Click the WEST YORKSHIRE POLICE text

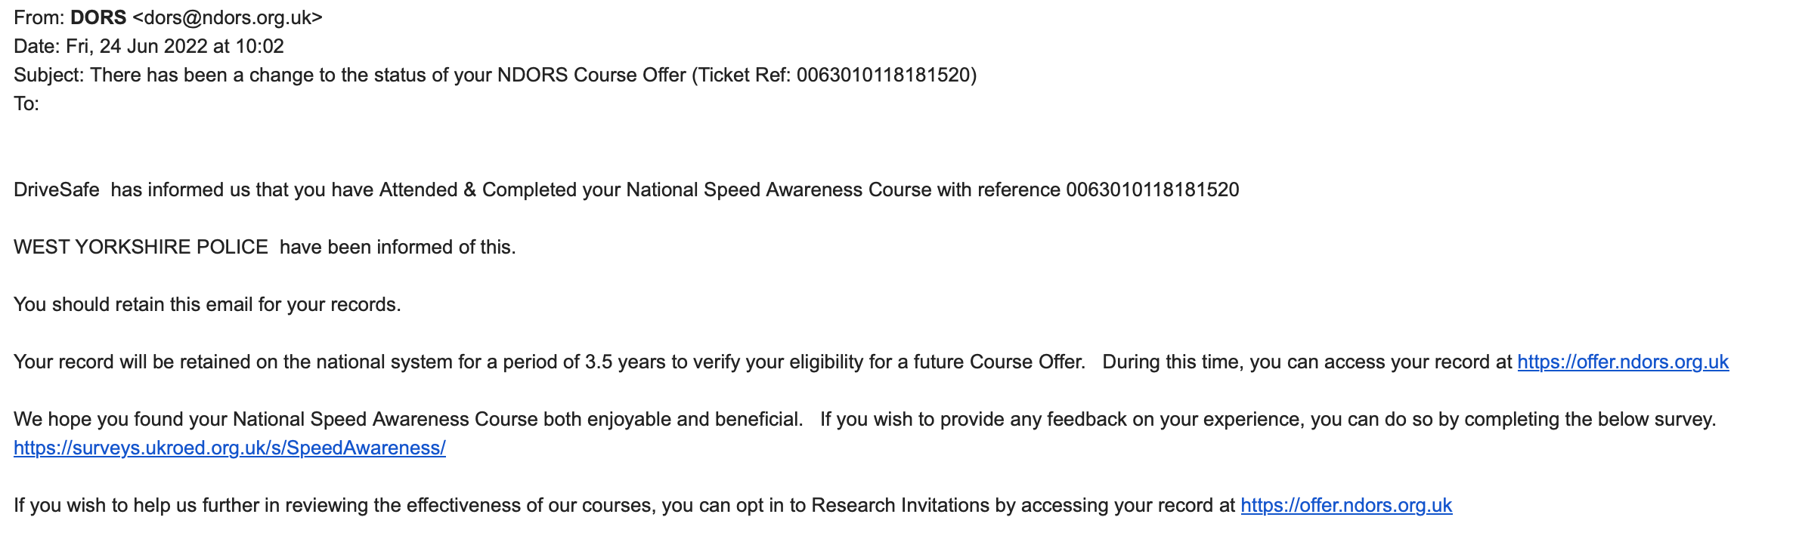141,248
